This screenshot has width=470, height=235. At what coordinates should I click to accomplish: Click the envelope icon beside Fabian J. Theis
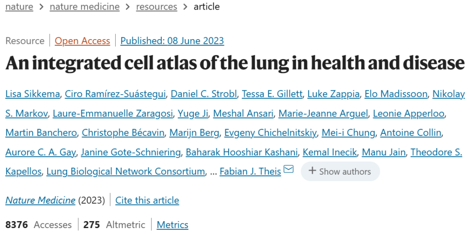[289, 169]
